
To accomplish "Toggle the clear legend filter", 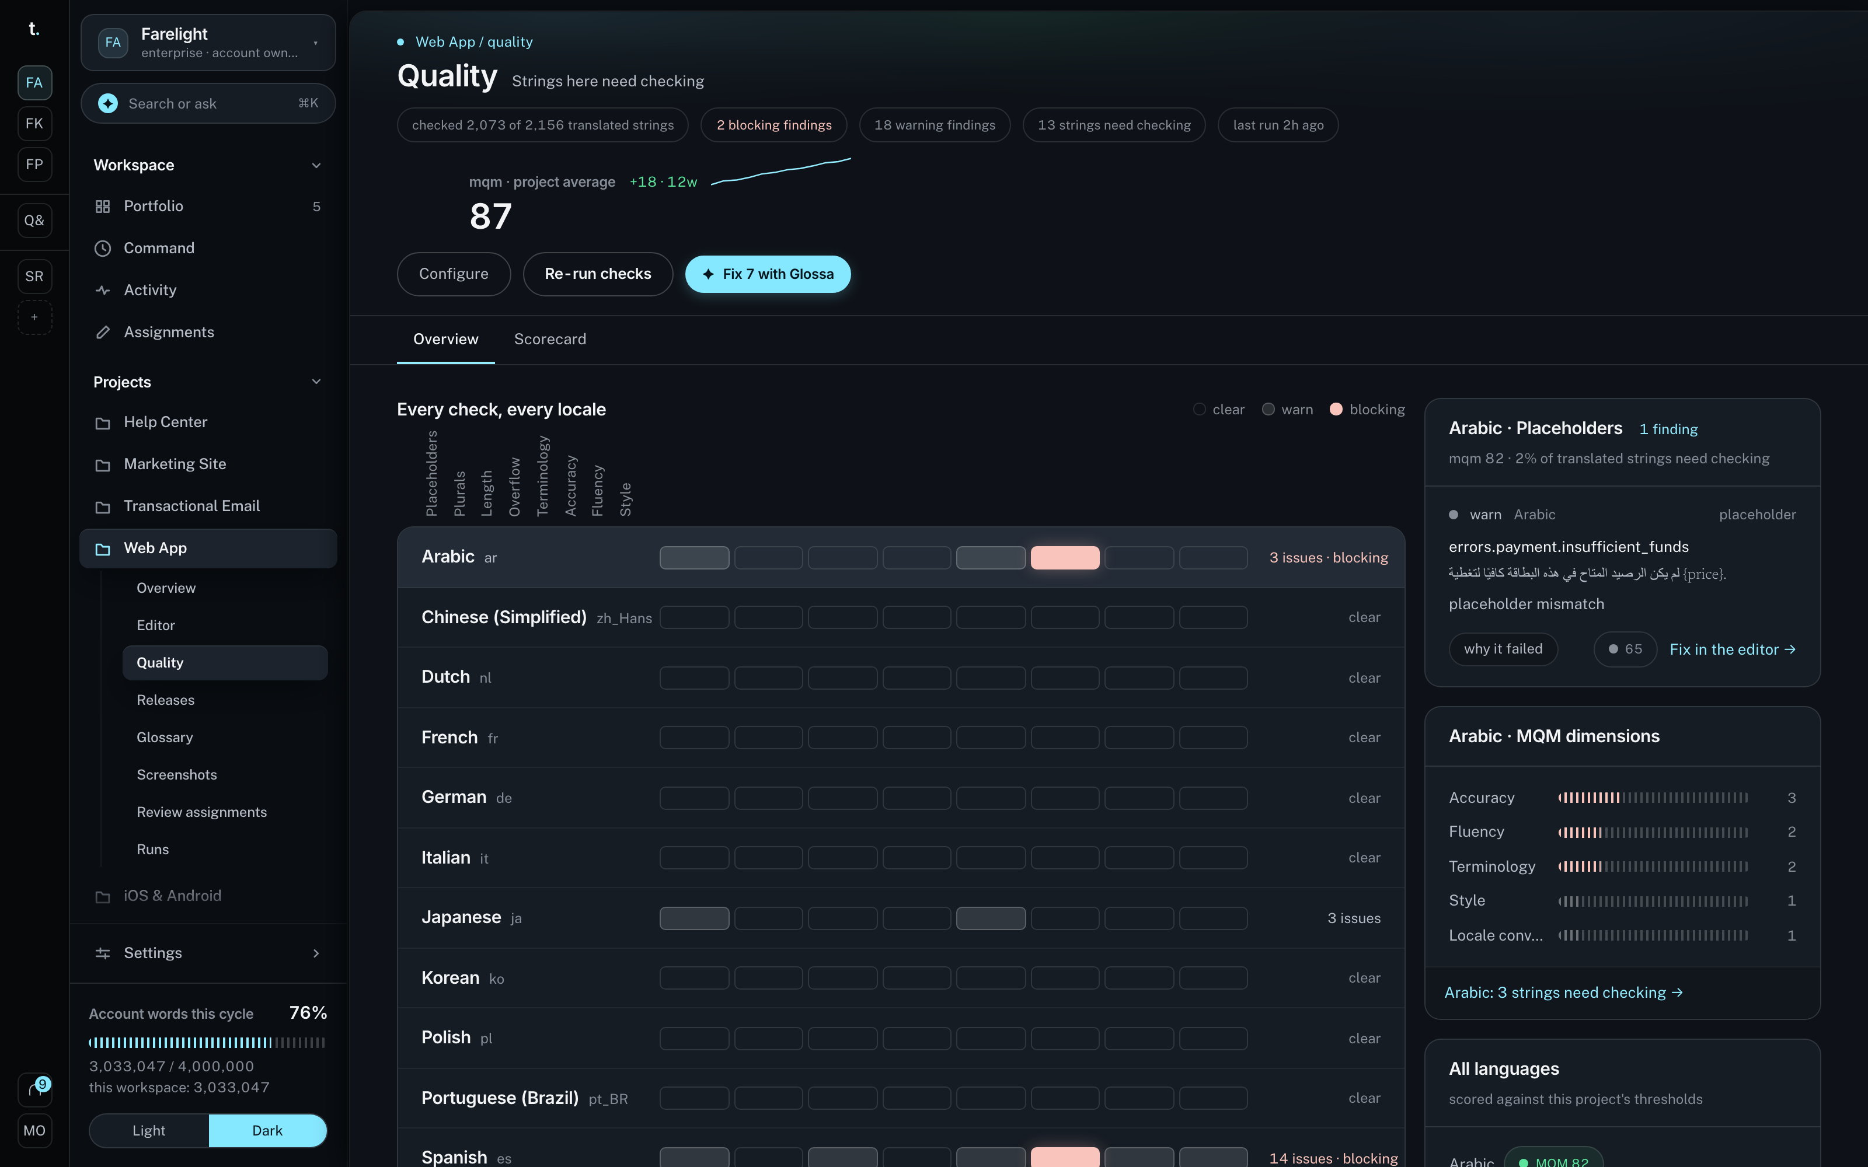I will coord(1219,410).
